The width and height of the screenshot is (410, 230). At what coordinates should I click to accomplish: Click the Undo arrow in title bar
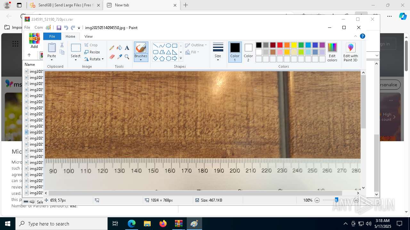click(x=66, y=28)
